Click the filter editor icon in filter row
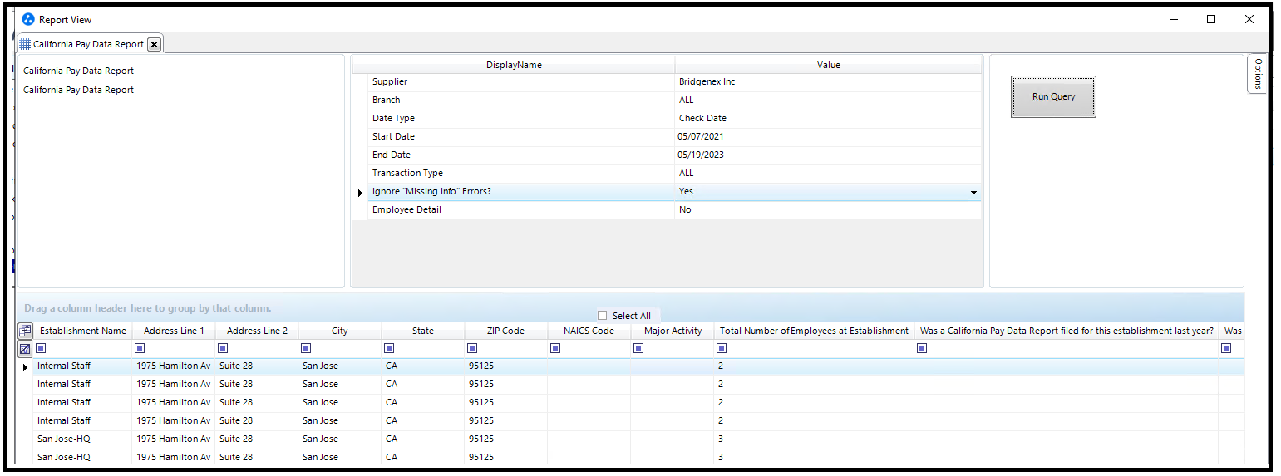Image resolution: width=1281 pixels, height=476 pixels. (x=25, y=349)
